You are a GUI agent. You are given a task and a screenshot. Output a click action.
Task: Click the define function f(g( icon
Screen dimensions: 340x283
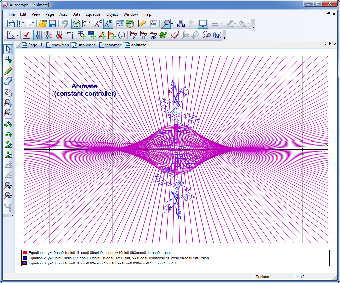pos(217,35)
